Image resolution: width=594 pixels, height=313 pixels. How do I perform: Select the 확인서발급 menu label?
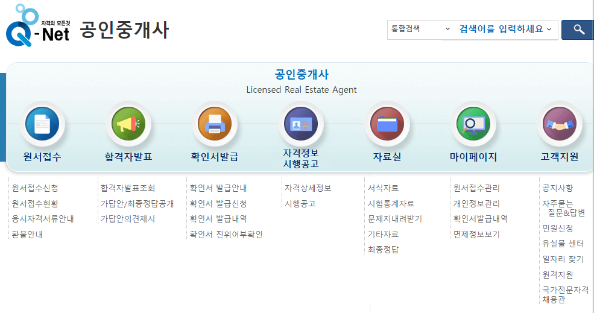[x=215, y=157]
